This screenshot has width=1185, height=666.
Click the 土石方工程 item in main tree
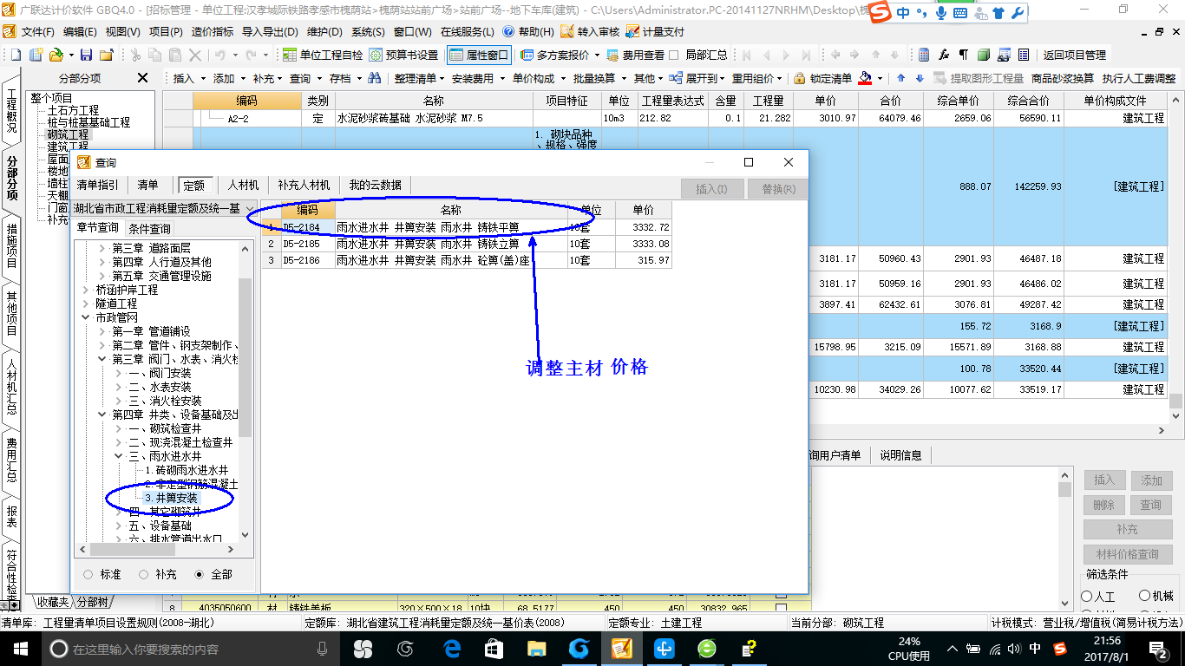point(74,110)
